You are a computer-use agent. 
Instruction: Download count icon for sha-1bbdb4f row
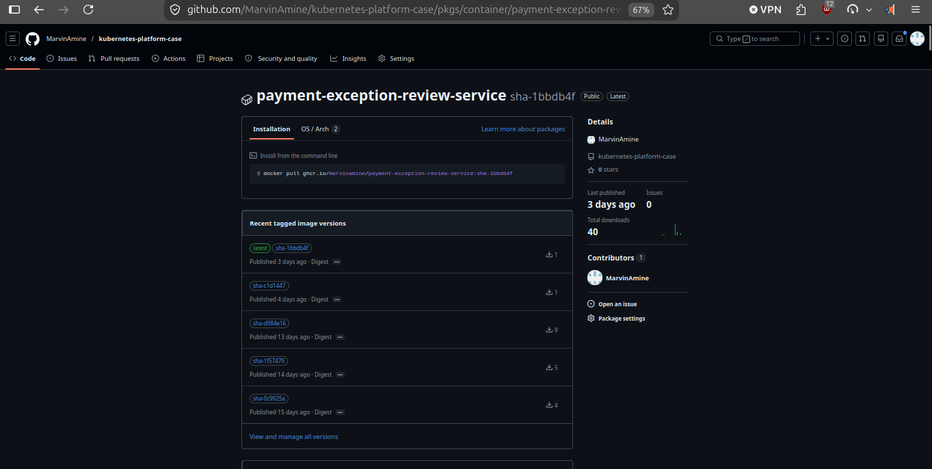(x=549, y=255)
